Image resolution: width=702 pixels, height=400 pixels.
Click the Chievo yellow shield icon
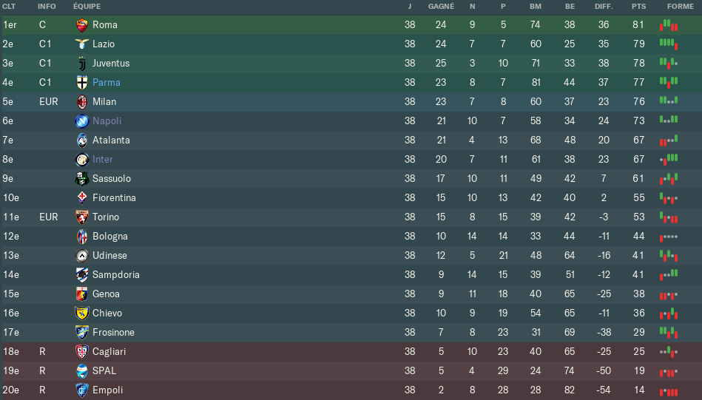coord(82,313)
